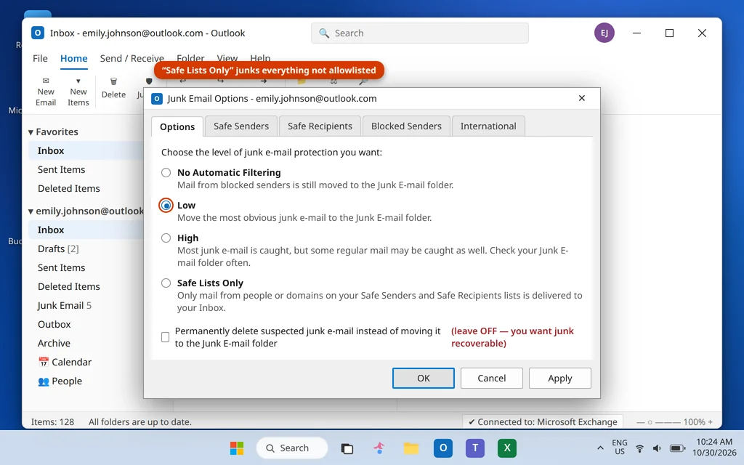Viewport: 744px width, 465px height.
Task: Click the Wi-Fi network tray icon
Action: coord(639,448)
